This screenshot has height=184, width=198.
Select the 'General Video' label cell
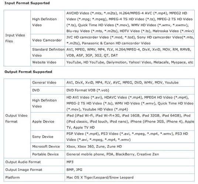[48, 83]
